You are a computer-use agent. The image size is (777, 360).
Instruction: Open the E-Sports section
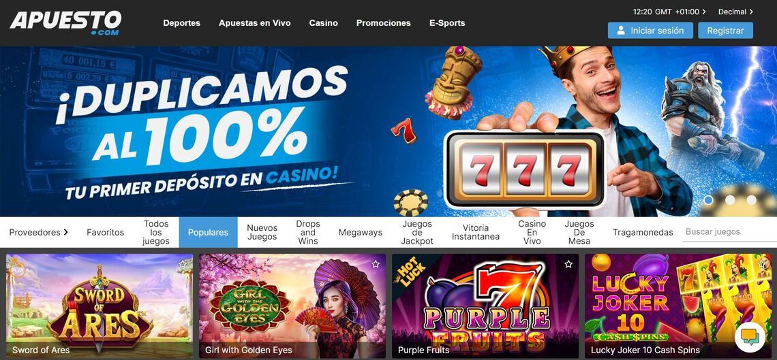(x=447, y=22)
